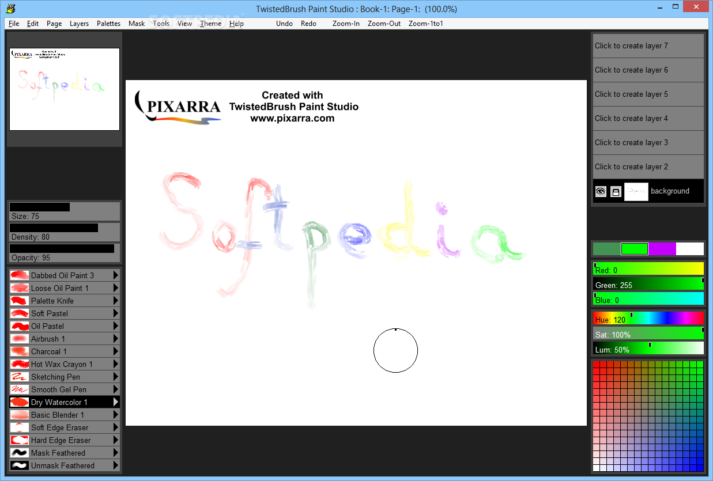Open the Palette Knife brush arrow

[x=116, y=301]
